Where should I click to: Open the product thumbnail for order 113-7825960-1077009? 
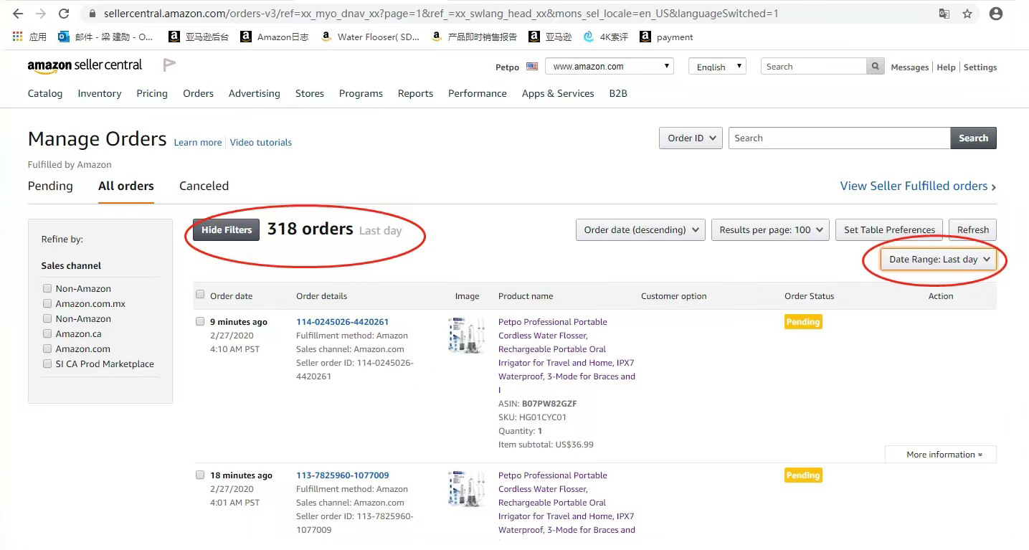tap(467, 488)
